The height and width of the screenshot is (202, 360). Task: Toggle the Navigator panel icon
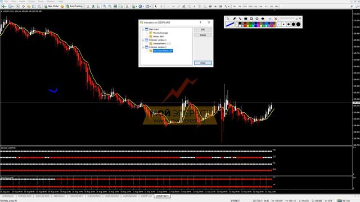click(29, 6)
